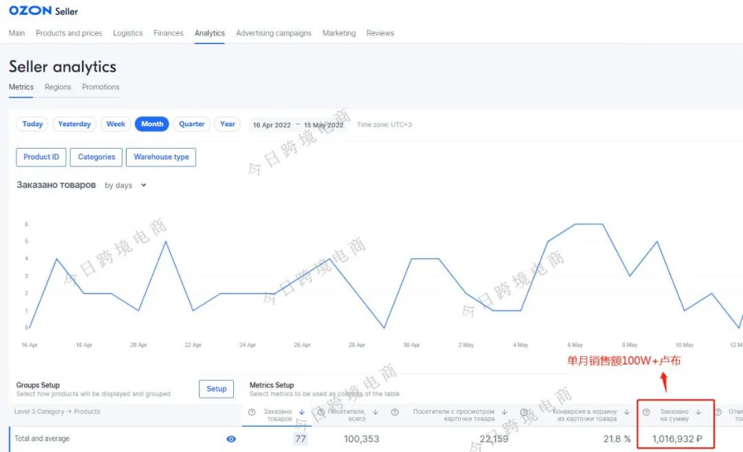Click the Setup button for groups
This screenshot has height=452, width=743.
pos(216,389)
